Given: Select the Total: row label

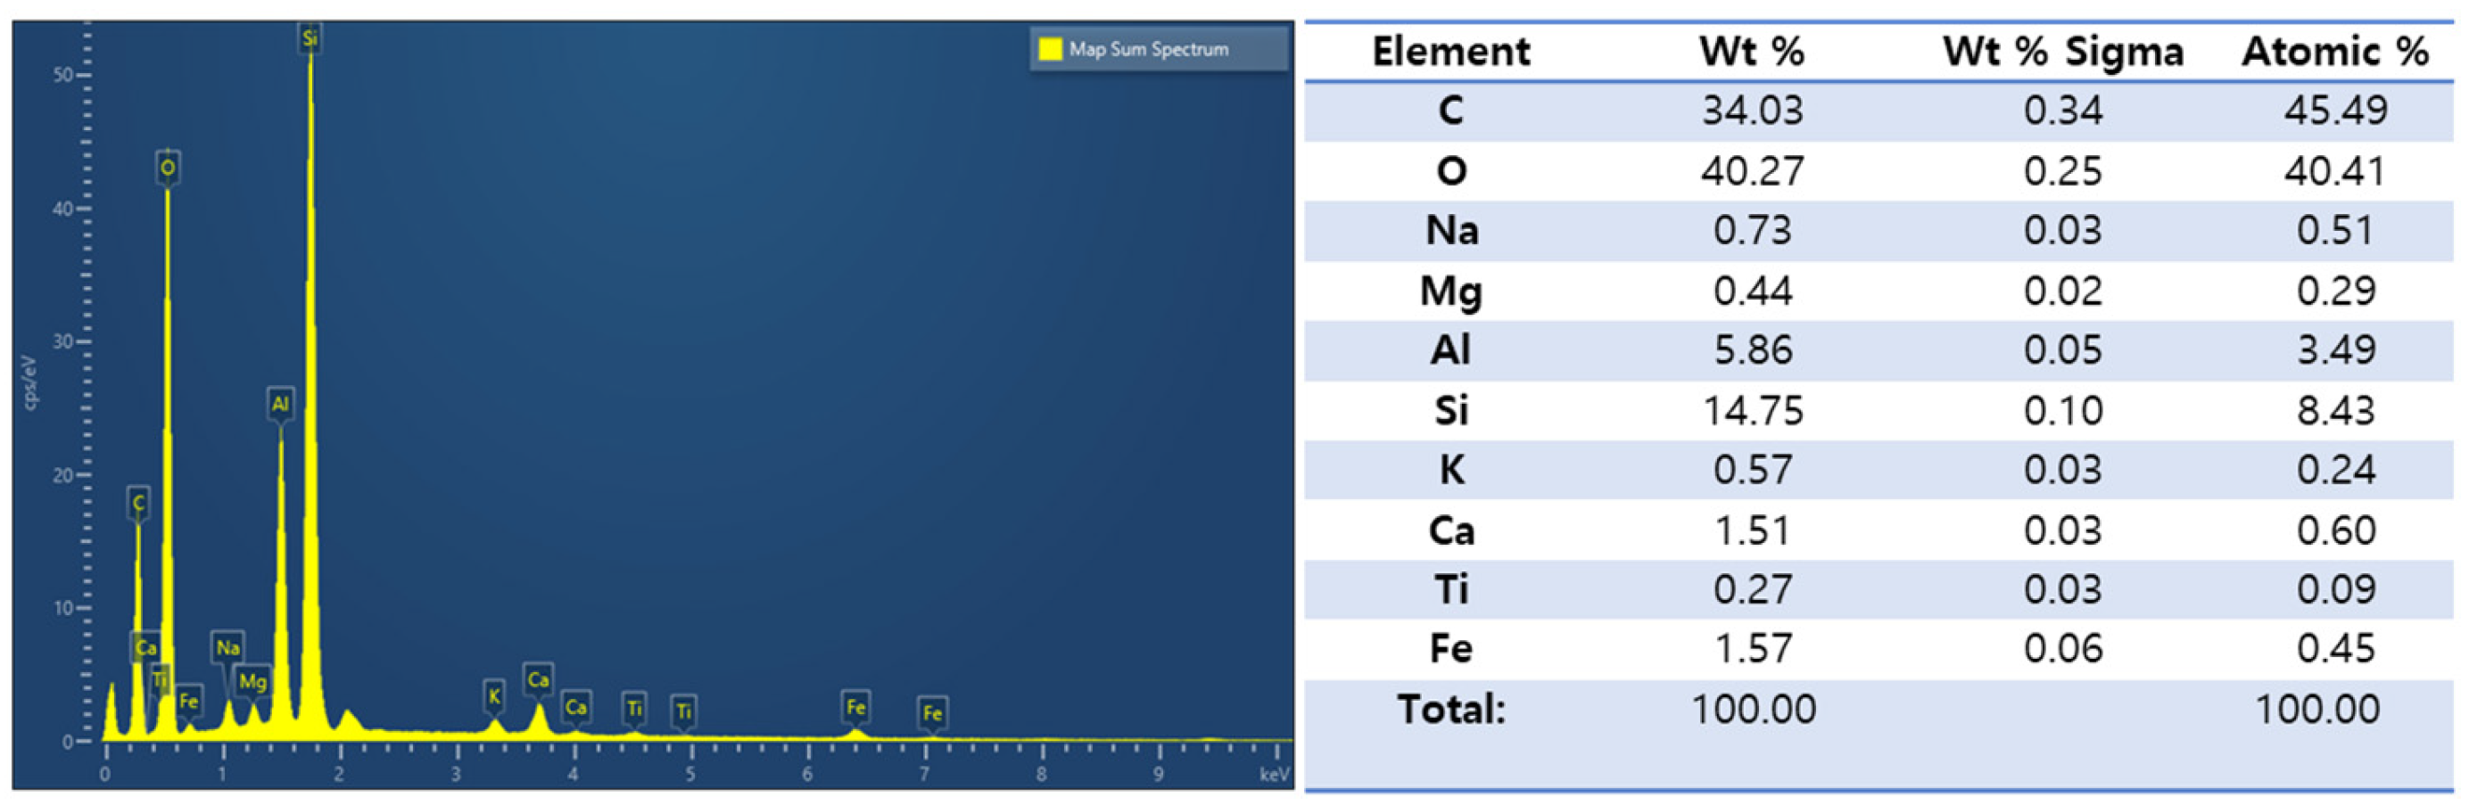Looking at the screenshot, I should point(1451,710).
